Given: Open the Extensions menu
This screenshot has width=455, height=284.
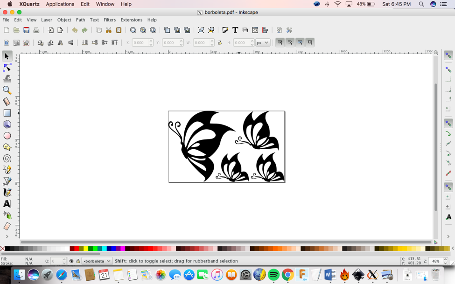Looking at the screenshot, I should coord(132,20).
